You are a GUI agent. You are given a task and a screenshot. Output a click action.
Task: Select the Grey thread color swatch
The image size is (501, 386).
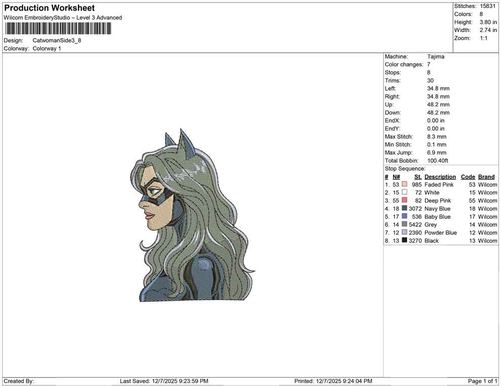tap(404, 224)
